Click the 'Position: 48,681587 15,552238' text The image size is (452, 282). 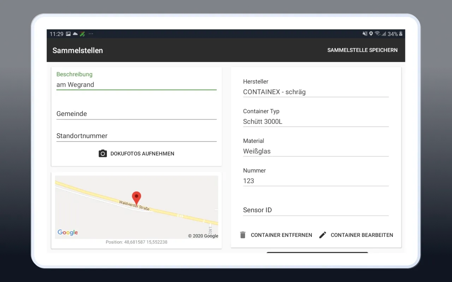coord(136,242)
